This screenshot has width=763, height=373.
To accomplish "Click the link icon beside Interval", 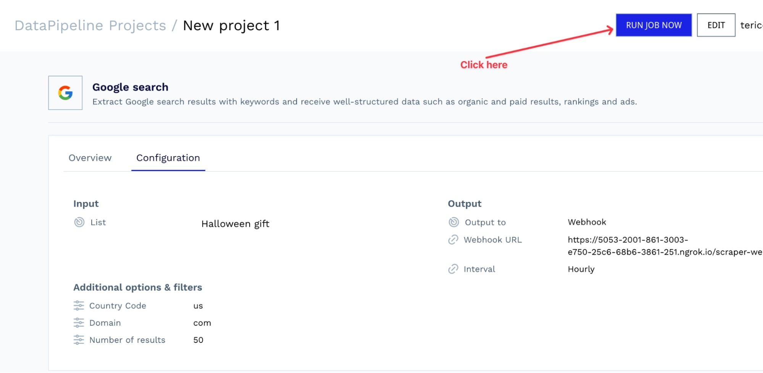I will click(x=453, y=269).
